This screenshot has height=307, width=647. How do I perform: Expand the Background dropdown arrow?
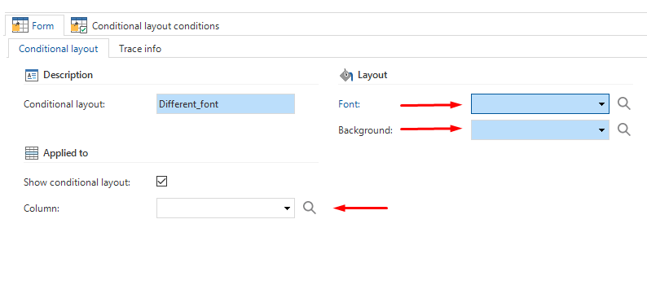601,130
